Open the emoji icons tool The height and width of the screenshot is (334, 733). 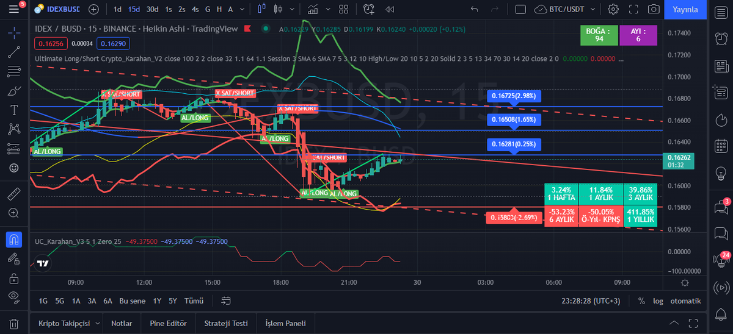click(x=13, y=167)
